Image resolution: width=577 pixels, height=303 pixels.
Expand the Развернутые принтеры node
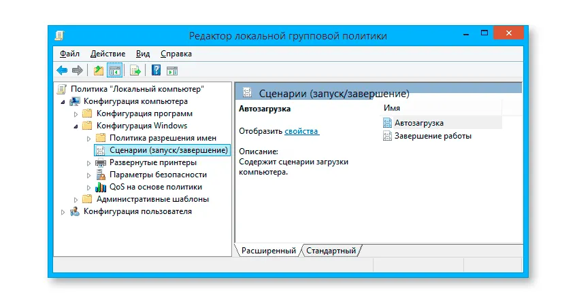pos(88,163)
